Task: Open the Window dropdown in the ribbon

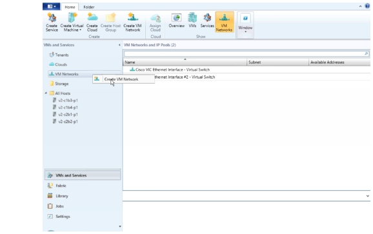Action: tap(245, 23)
